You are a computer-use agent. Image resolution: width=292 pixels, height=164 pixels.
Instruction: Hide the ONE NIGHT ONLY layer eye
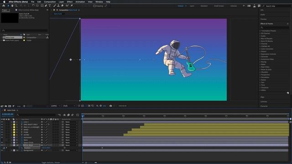(x=2, y=124)
